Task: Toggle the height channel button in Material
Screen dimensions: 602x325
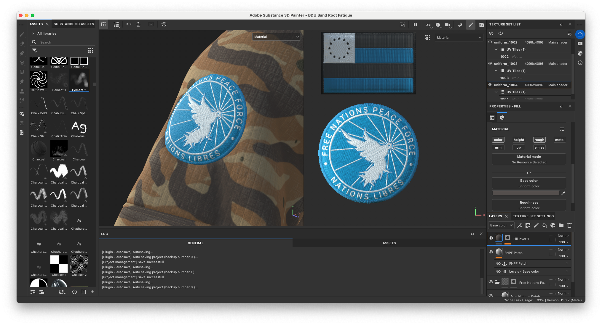Action: pyautogui.click(x=519, y=140)
